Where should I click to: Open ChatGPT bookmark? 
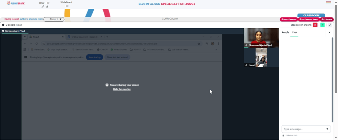[102, 49]
